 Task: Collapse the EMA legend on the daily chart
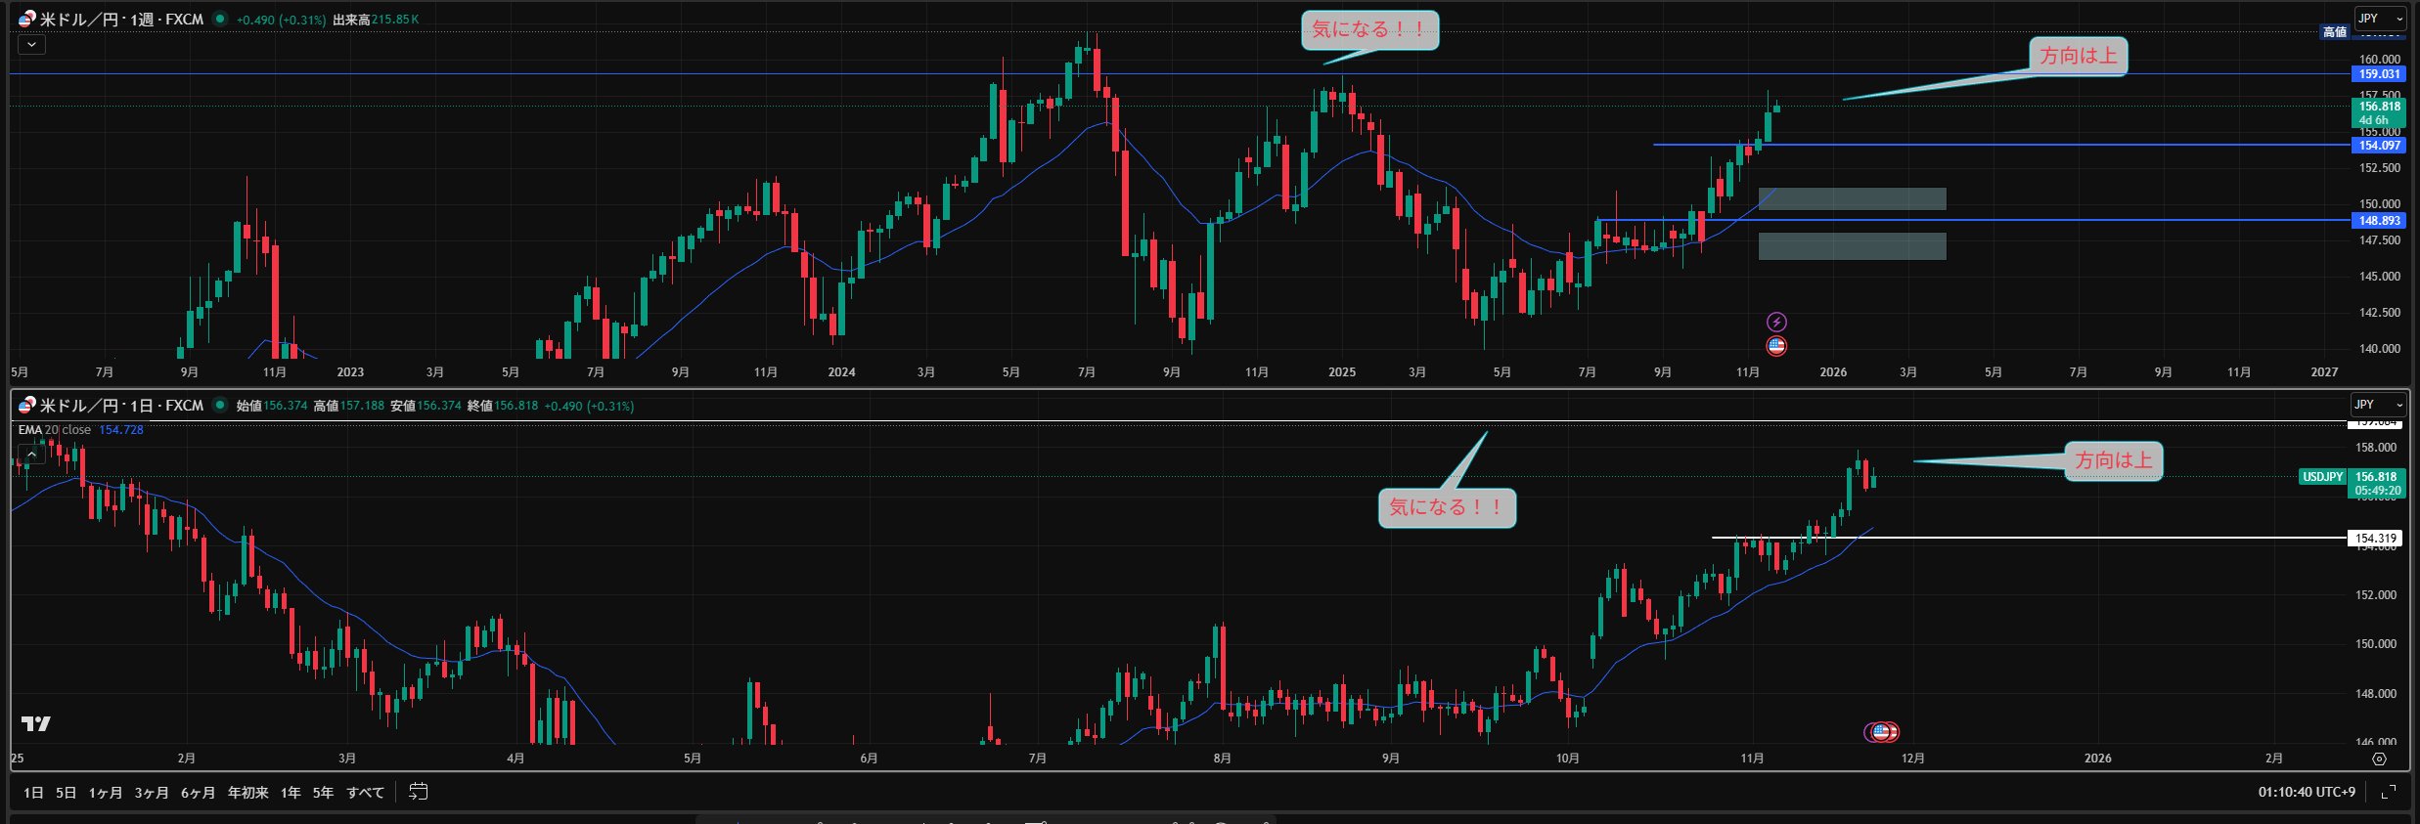[31, 454]
